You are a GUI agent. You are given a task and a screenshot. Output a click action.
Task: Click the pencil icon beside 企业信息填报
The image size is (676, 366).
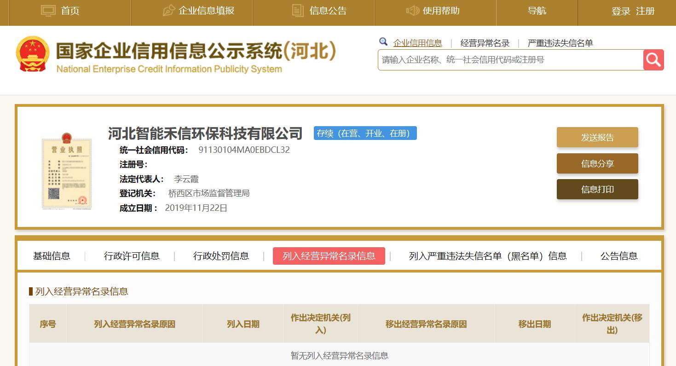pyautogui.click(x=169, y=10)
